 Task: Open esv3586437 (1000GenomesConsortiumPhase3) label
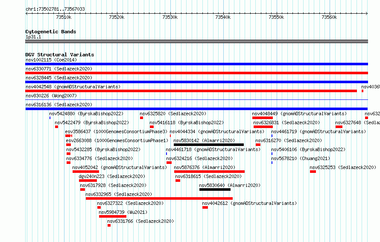click(116, 131)
